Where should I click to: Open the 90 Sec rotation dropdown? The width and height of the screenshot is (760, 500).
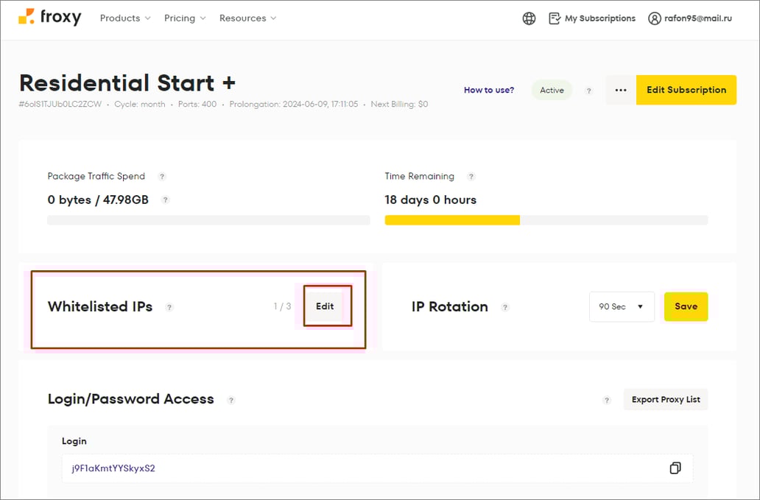click(621, 306)
